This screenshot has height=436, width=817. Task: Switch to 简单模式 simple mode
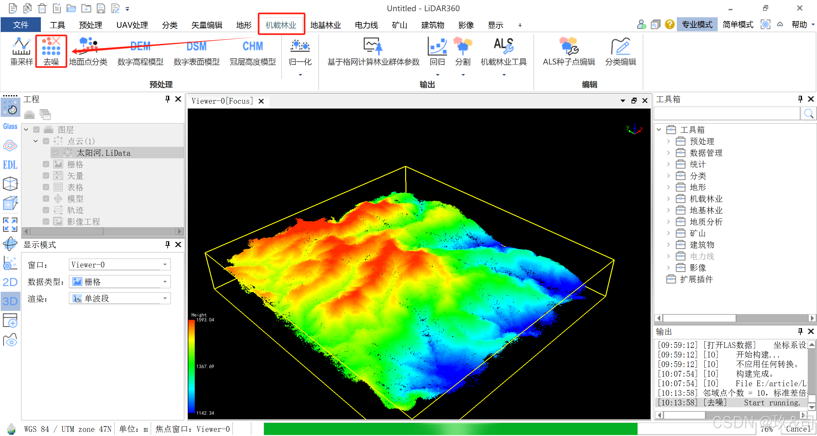(738, 25)
